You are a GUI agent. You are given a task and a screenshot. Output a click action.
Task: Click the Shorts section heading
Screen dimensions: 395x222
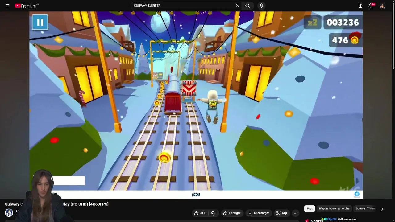click(317, 221)
